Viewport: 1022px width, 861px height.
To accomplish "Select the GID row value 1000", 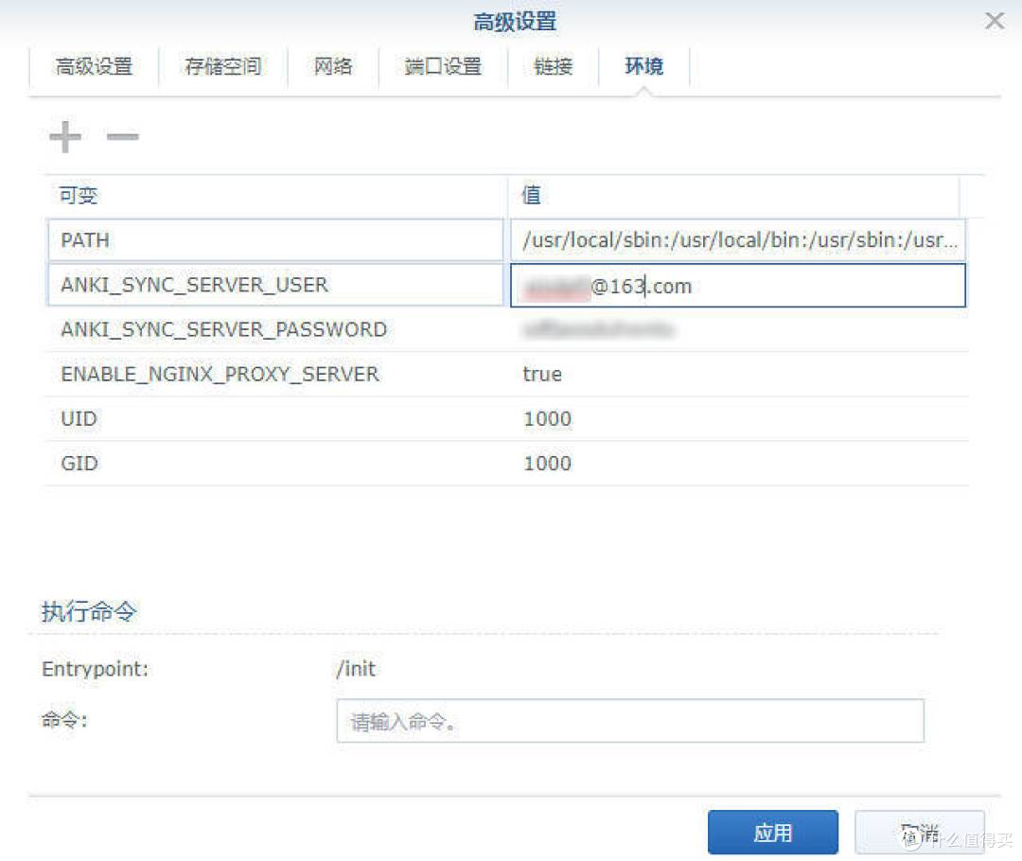I will point(546,463).
